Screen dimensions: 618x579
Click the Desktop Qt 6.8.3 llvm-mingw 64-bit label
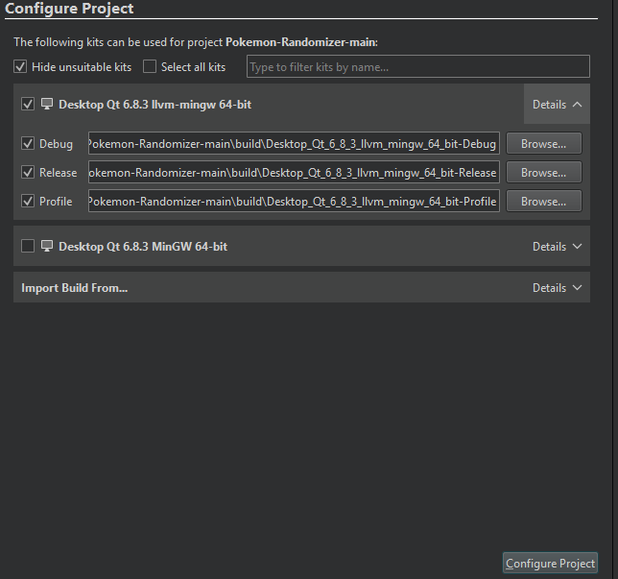click(x=154, y=105)
